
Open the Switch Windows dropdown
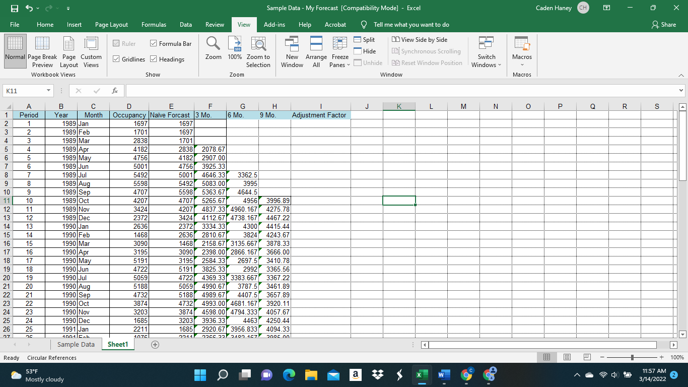coord(486,51)
